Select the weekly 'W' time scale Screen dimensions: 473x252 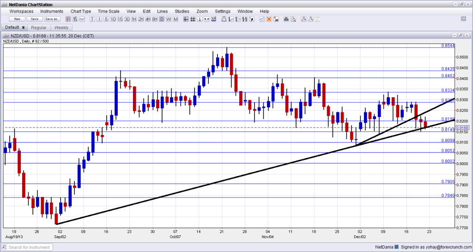tap(169, 19)
